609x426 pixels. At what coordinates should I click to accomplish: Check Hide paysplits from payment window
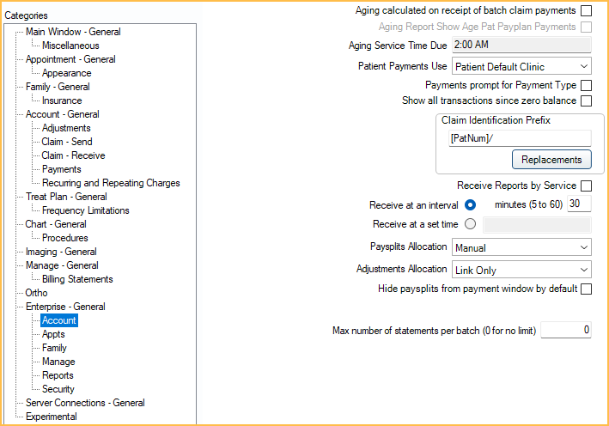pyautogui.click(x=586, y=289)
